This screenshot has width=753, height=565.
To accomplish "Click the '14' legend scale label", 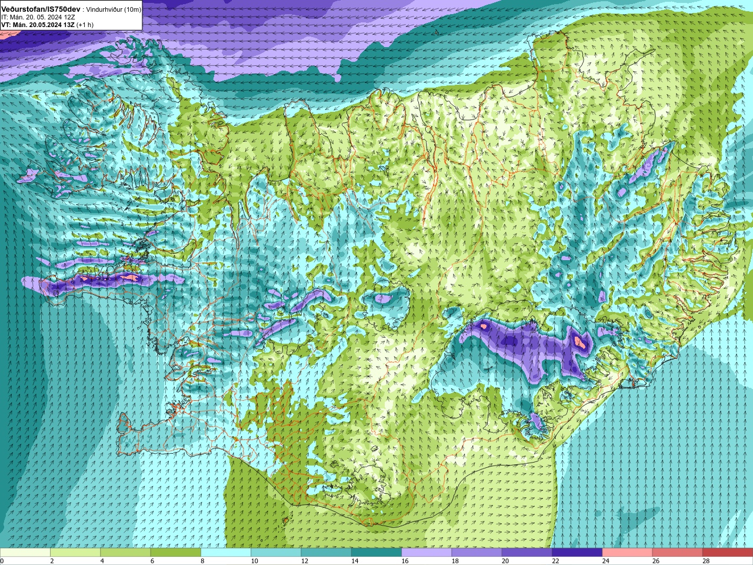I will click(x=355, y=561).
